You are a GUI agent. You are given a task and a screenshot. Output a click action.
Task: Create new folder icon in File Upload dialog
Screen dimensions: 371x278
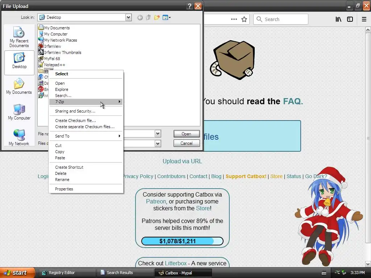157,17
